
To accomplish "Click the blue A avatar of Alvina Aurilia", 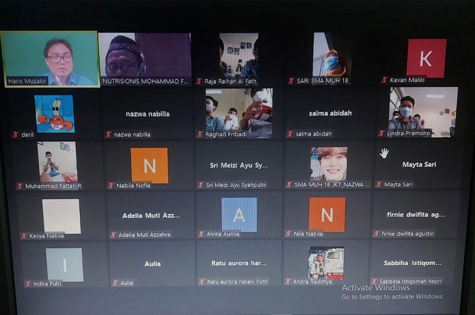I will [239, 215].
